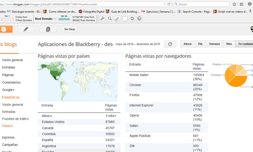Click the Chrome row in browsers table
253x152 pixels.
point(167,87)
